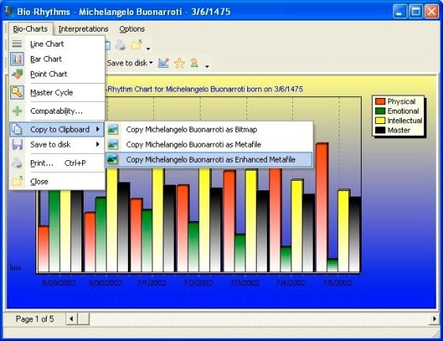Open the Options menu
Image resolution: width=443 pixels, height=341 pixels.
(132, 29)
